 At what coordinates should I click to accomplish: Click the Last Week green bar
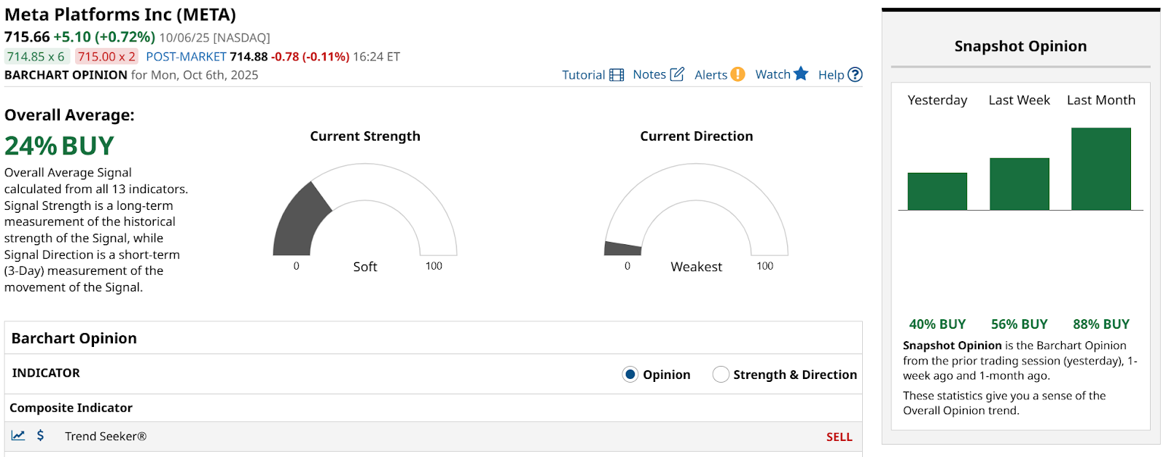click(x=1019, y=184)
